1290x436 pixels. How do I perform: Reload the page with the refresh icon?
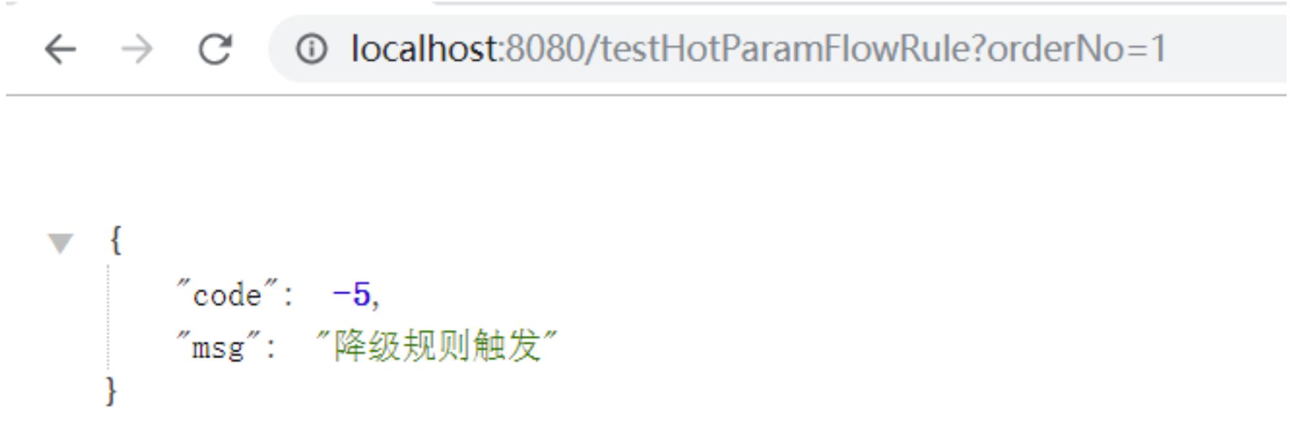[215, 49]
